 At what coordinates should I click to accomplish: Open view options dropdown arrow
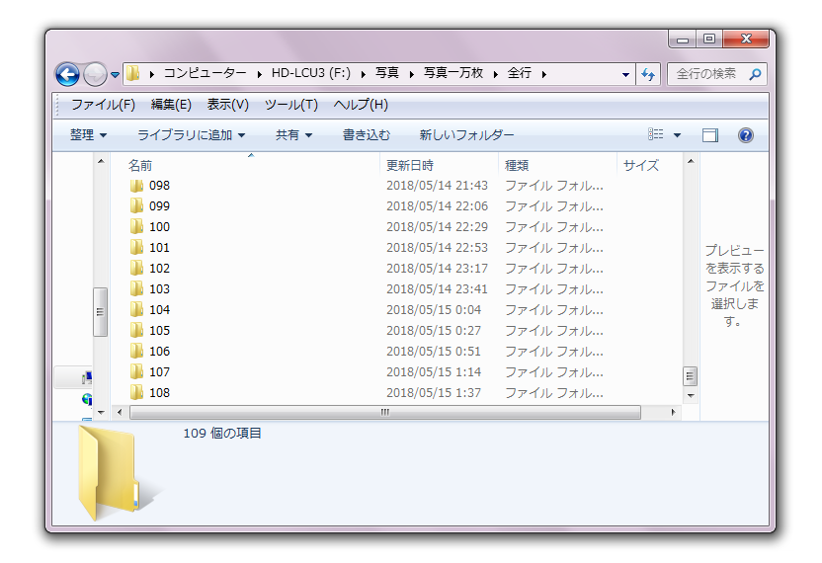tap(677, 135)
